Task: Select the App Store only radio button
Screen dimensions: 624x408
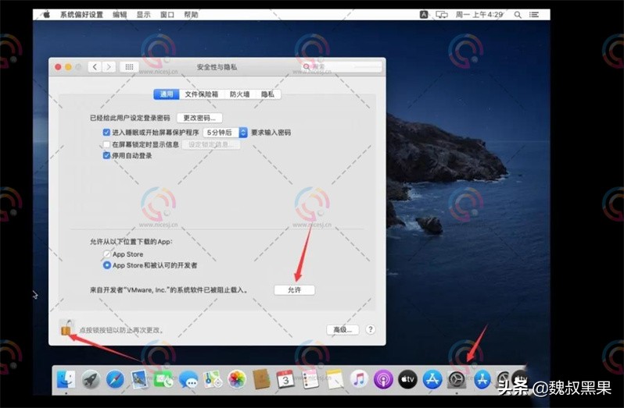Action: (x=106, y=254)
